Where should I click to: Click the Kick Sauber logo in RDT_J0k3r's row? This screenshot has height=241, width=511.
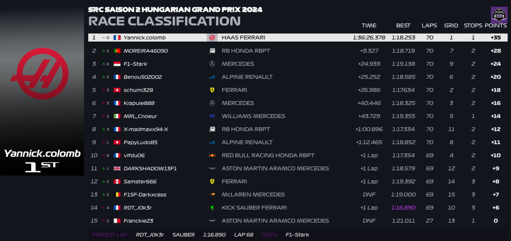[x=212, y=208]
